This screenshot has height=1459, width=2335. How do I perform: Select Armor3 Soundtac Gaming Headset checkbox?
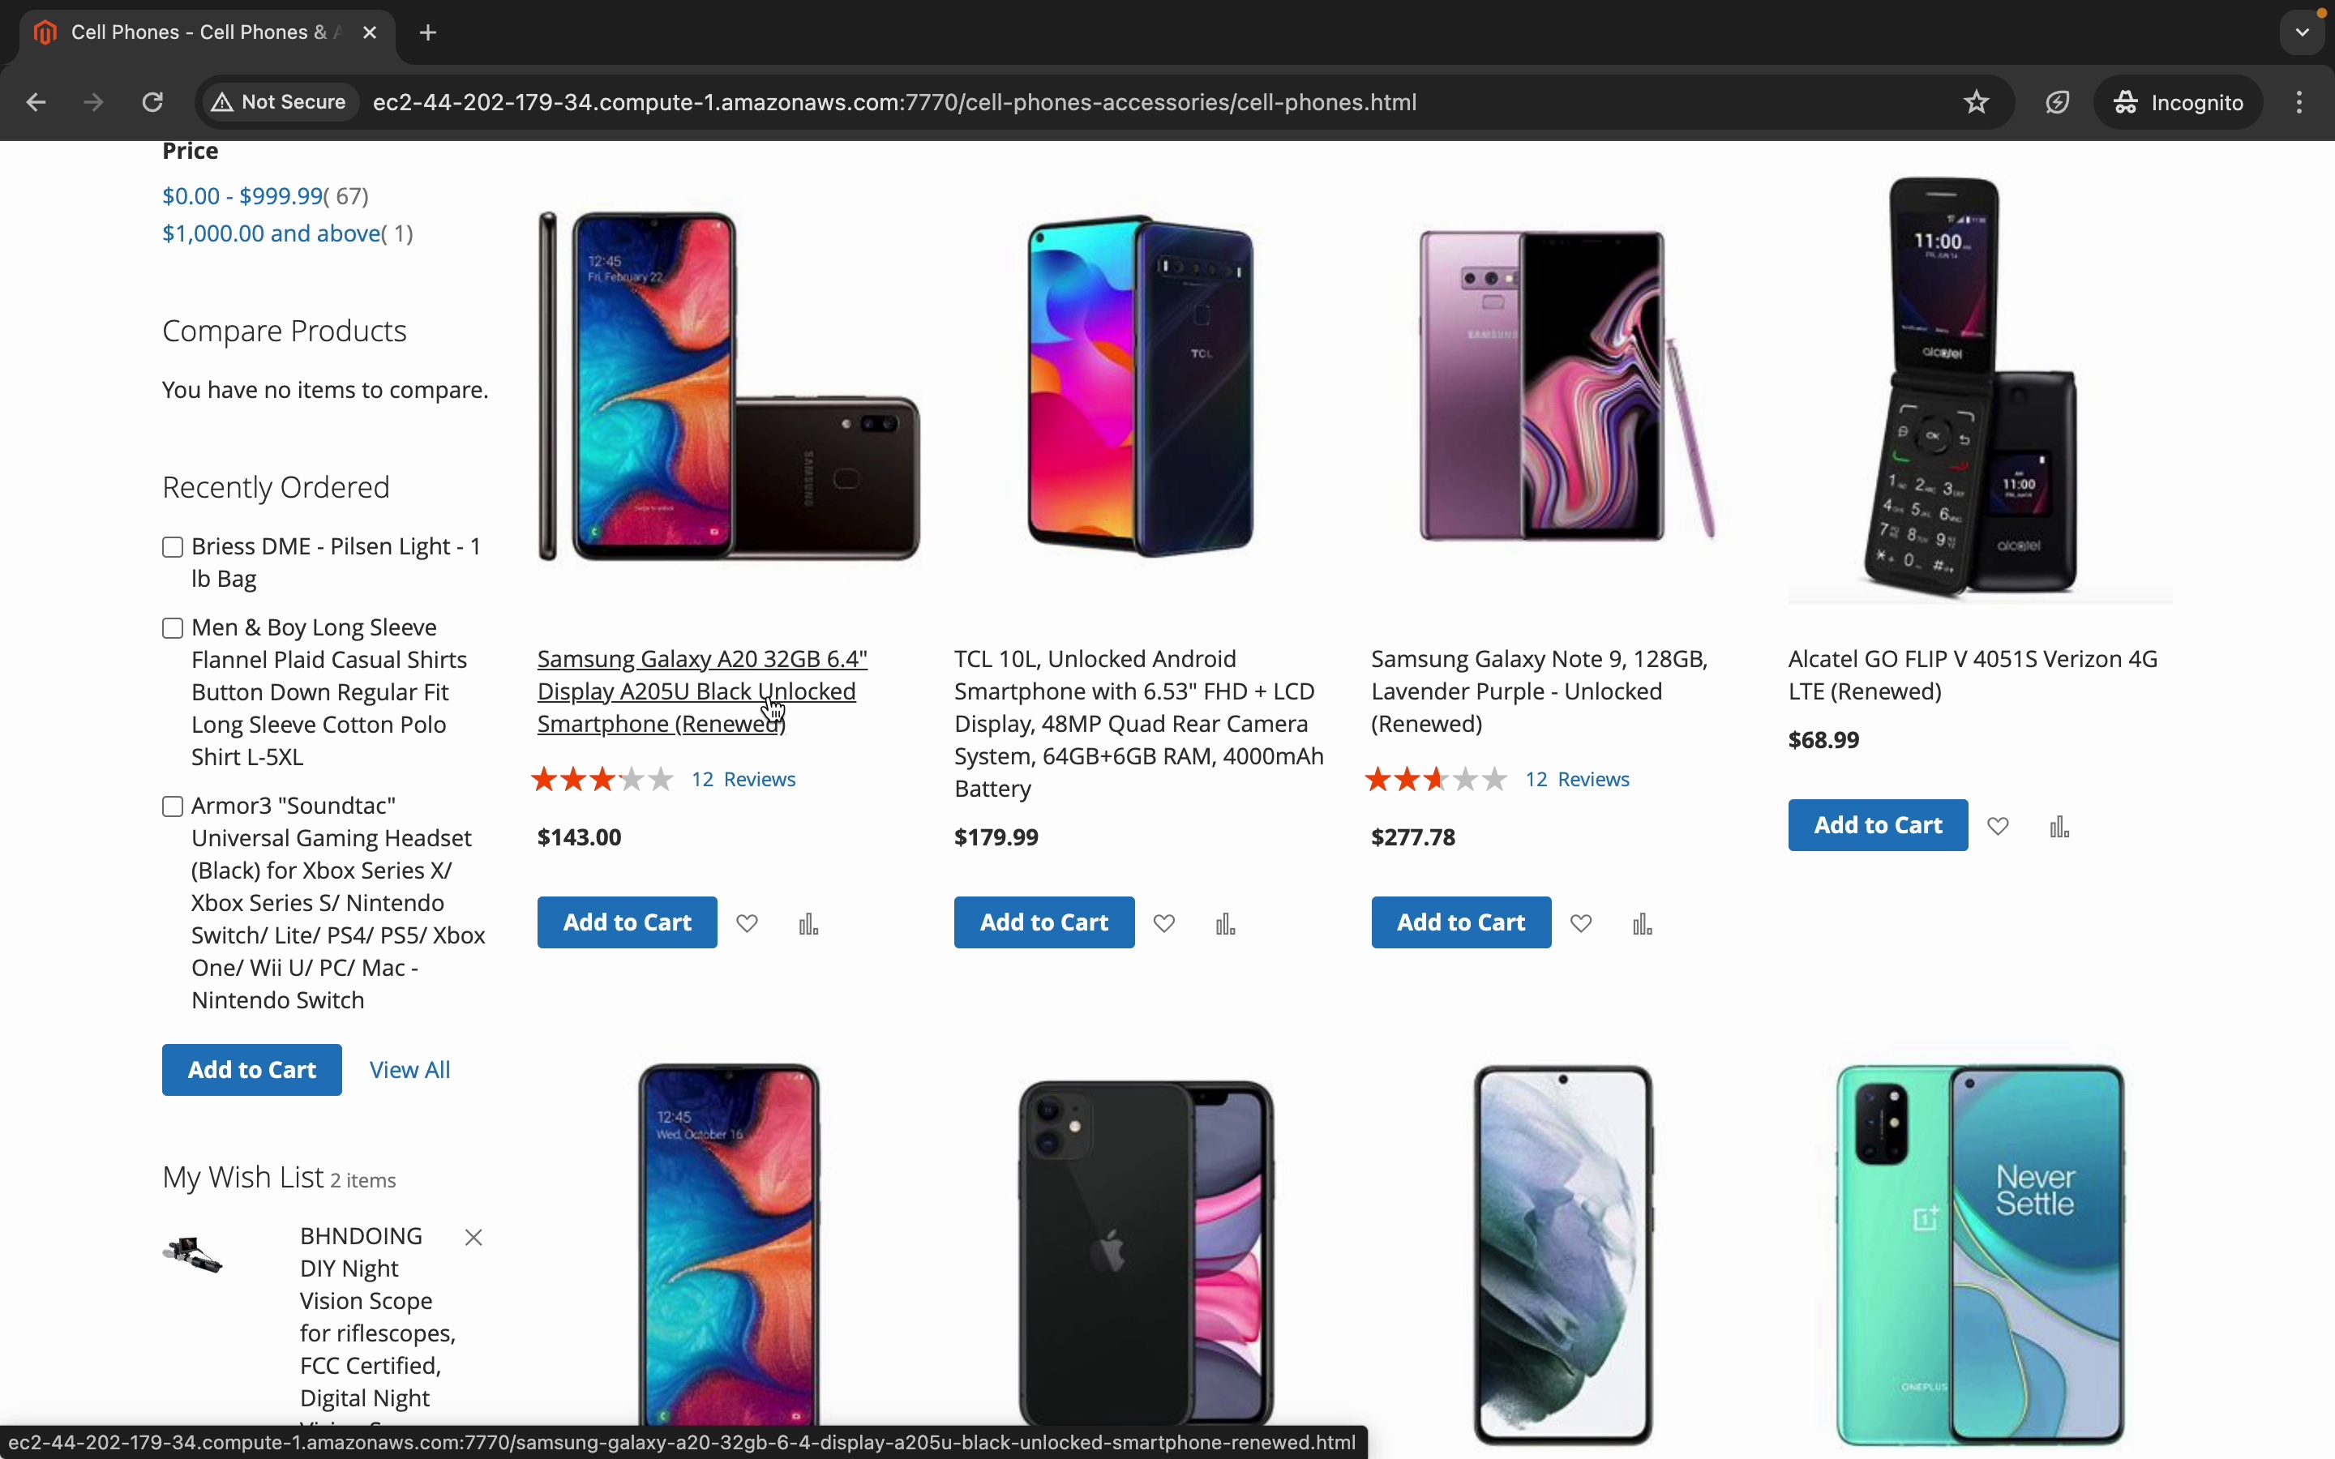(x=173, y=806)
